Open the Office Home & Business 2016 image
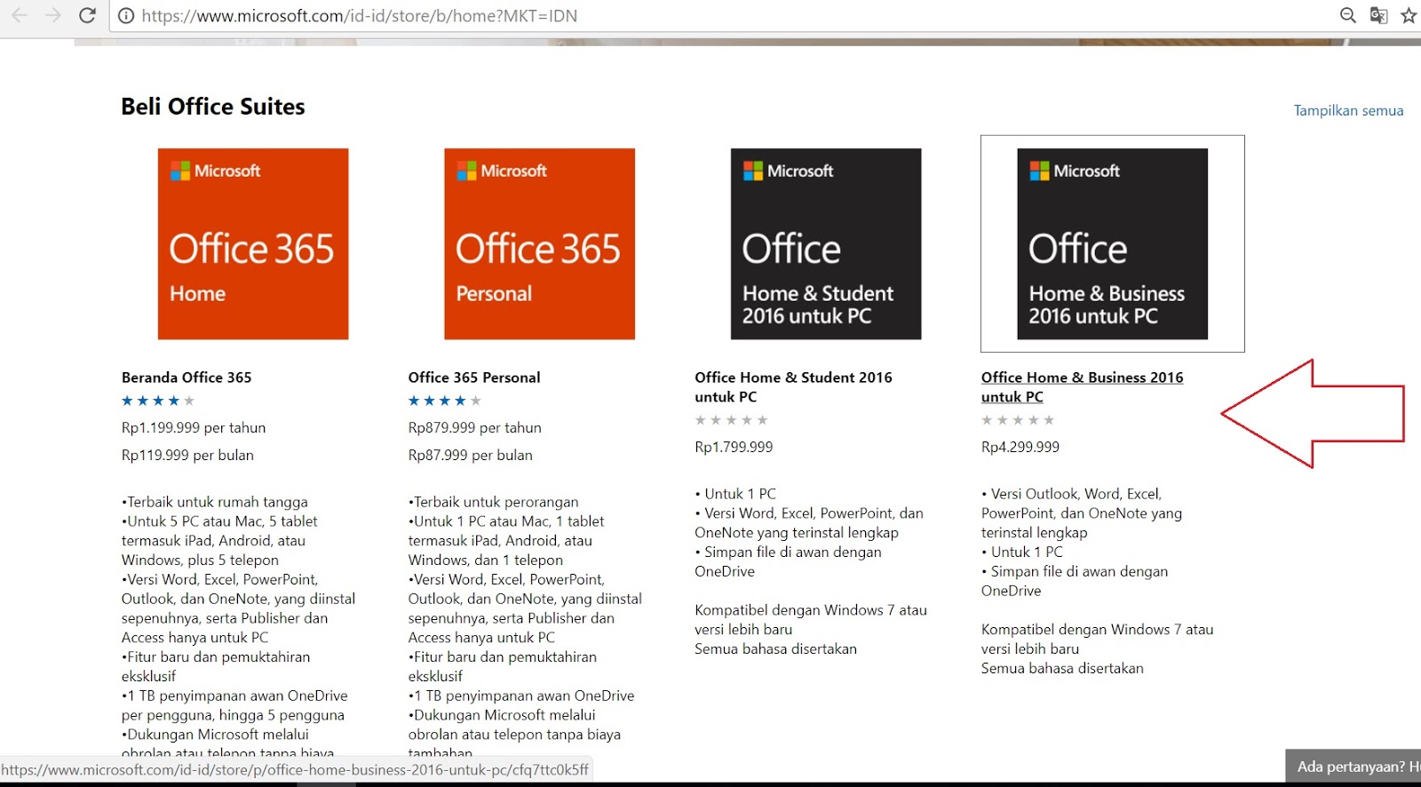The height and width of the screenshot is (787, 1421). point(1112,243)
